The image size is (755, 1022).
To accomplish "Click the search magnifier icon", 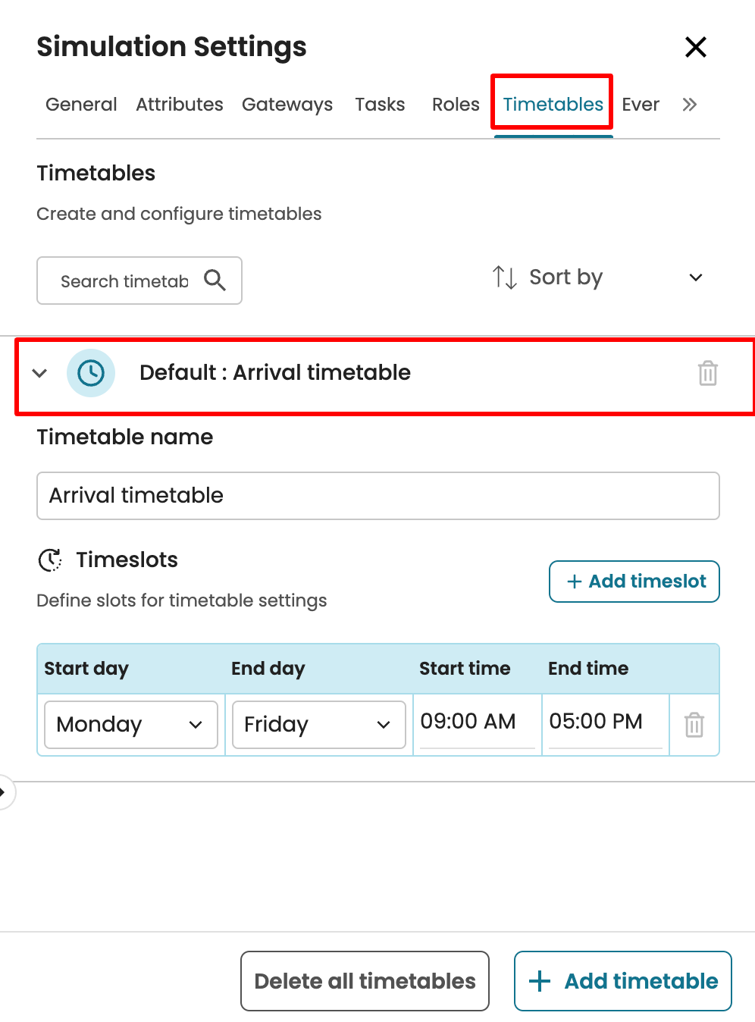I will [x=215, y=281].
